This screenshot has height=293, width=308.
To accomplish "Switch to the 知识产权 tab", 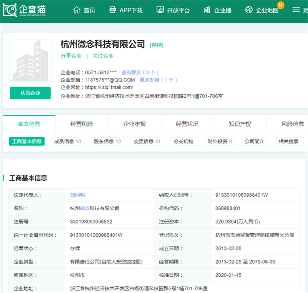I will [x=240, y=124].
